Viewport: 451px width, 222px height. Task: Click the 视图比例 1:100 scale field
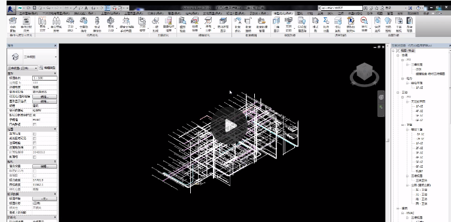[45, 78]
